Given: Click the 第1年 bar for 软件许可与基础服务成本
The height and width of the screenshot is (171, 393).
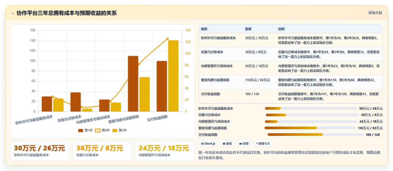Looking at the screenshot, I should [x=47, y=104].
